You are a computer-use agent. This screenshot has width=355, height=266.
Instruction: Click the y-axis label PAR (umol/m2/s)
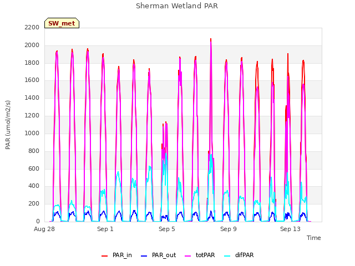8,125
